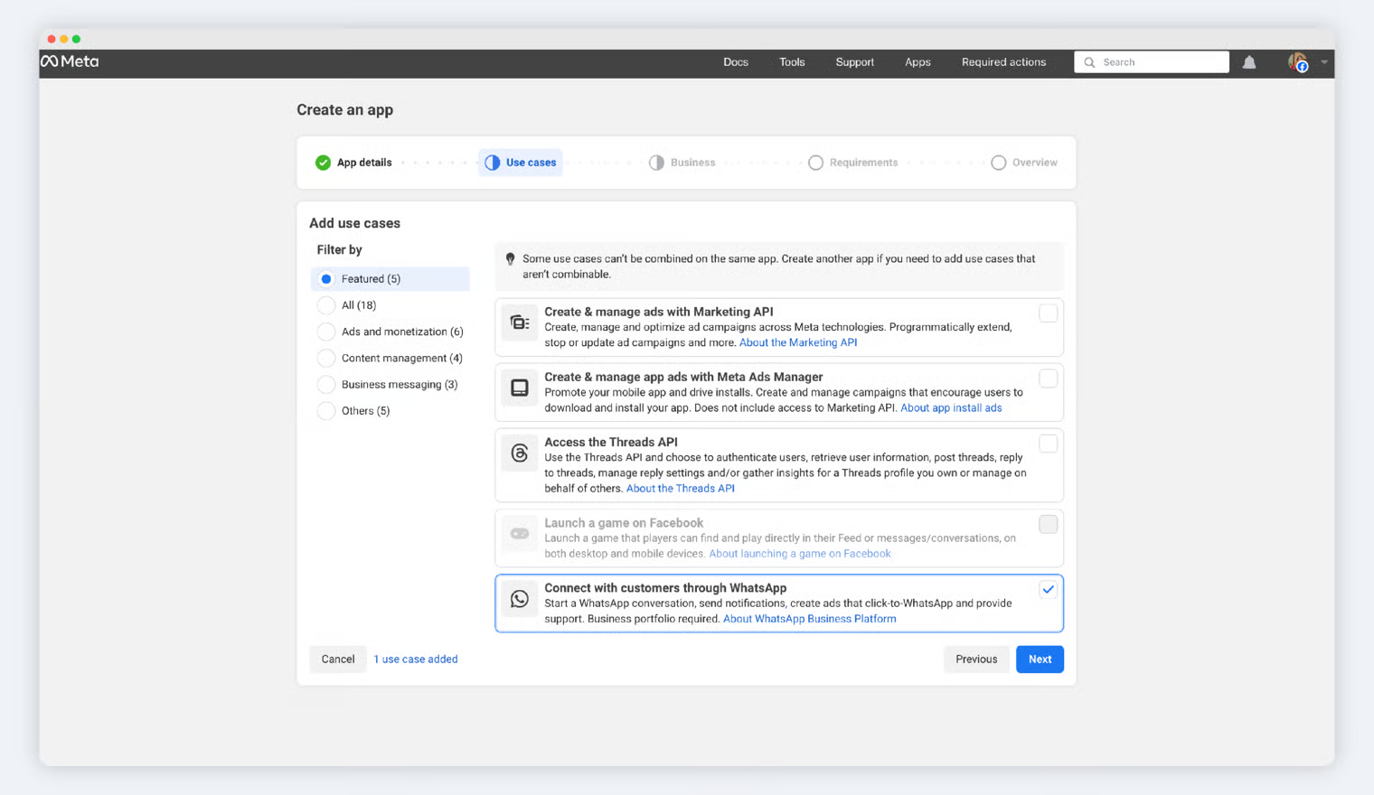Enable the Access the Threads API checkbox
This screenshot has width=1374, height=795.
[1048, 444]
